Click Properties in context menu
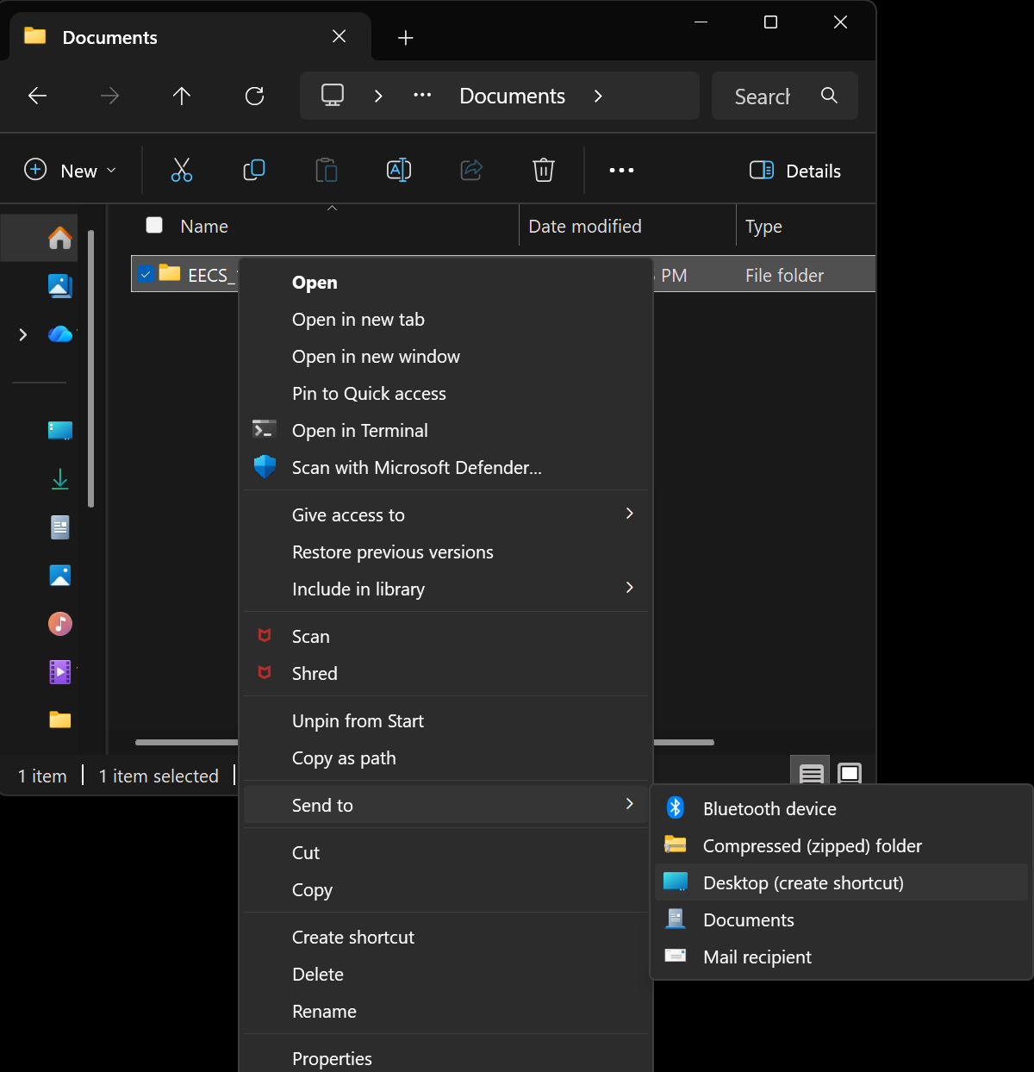Image resolution: width=1034 pixels, height=1072 pixels. point(445,1059)
